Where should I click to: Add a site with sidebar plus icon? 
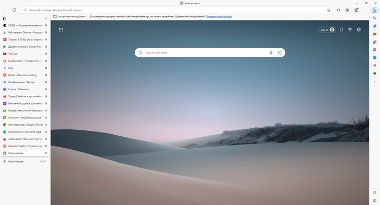[375, 82]
